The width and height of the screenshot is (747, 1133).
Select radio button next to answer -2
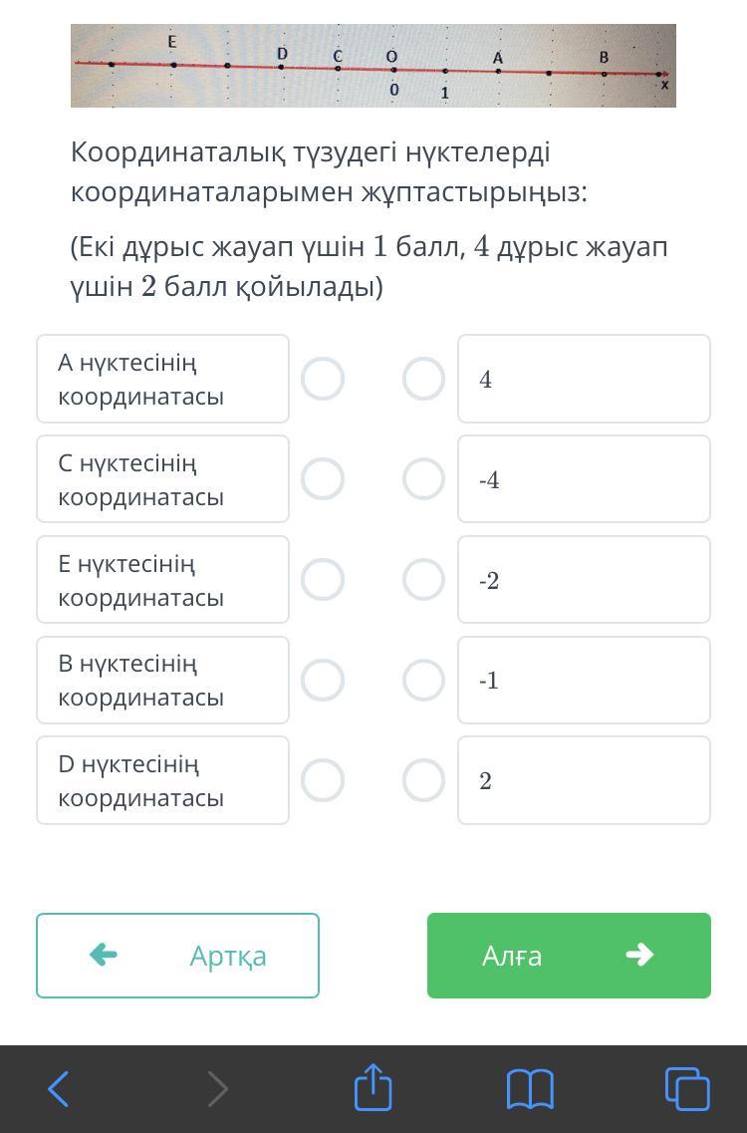[x=423, y=580]
